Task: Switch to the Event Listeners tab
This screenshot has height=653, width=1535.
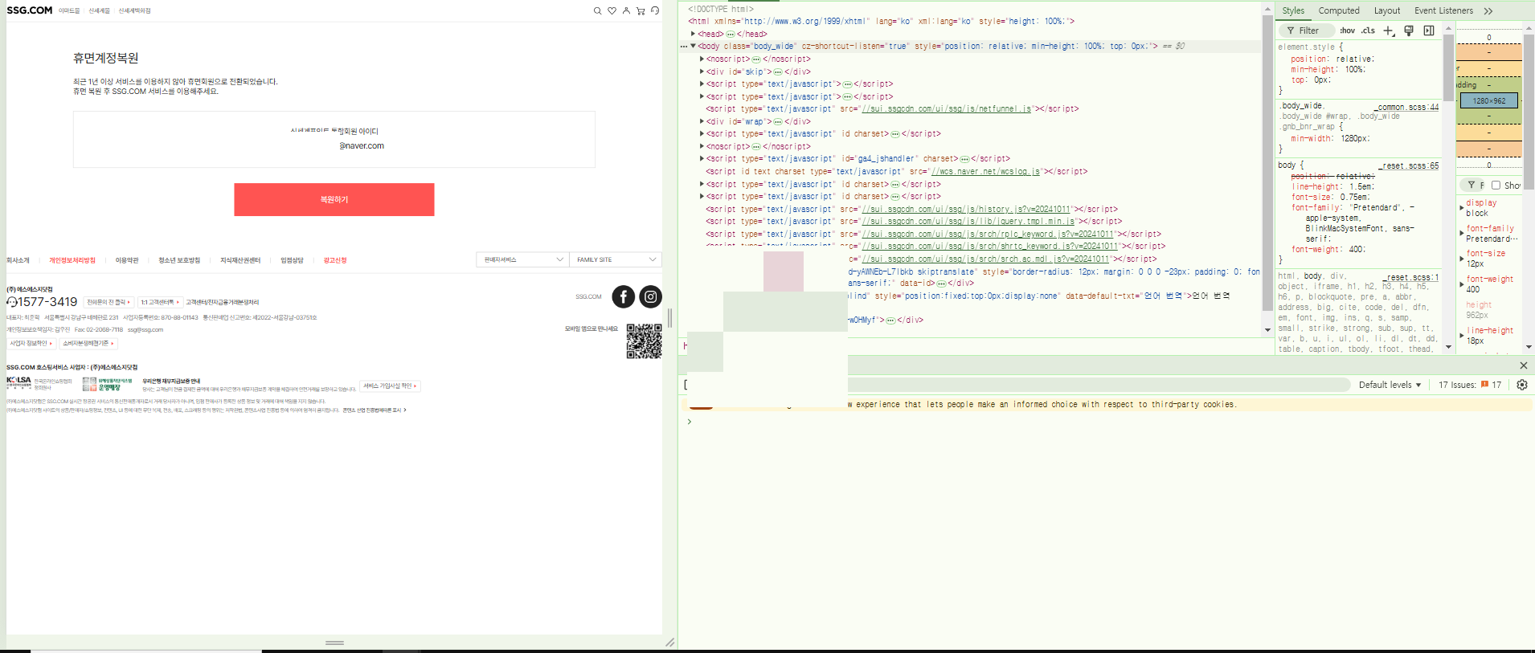Action: 1444,10
